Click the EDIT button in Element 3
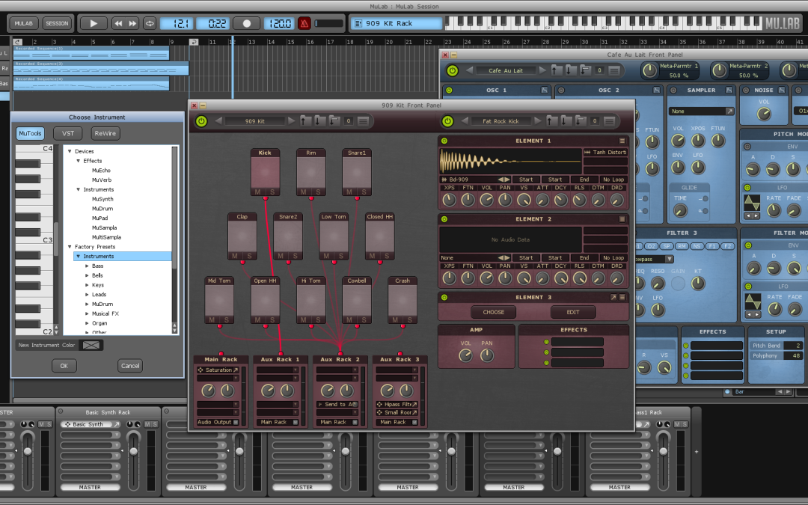Image resolution: width=808 pixels, height=505 pixels. (x=573, y=312)
